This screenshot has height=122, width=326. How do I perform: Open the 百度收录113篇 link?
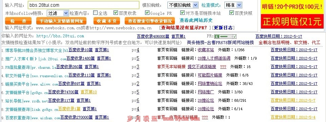pos(81,75)
